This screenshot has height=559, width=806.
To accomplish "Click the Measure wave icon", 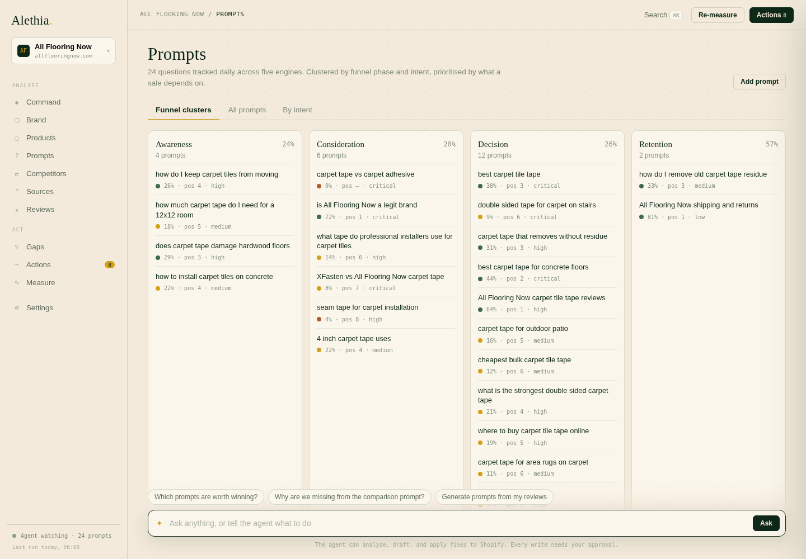I will pos(17,283).
